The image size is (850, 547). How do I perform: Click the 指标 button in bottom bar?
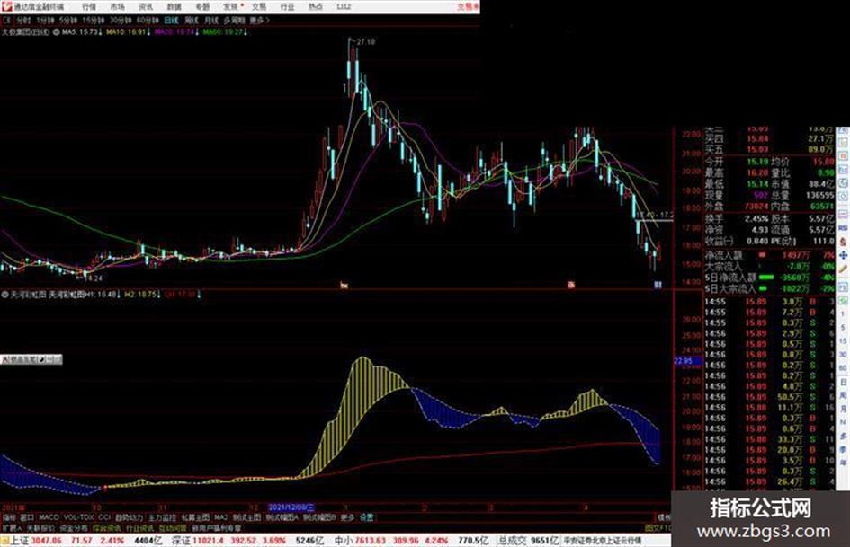[x=9, y=517]
